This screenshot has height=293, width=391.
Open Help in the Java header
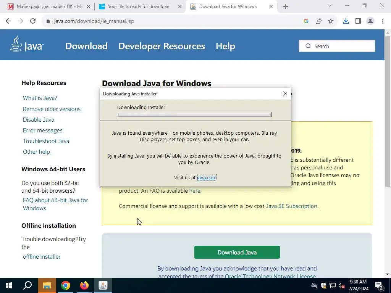tap(225, 46)
